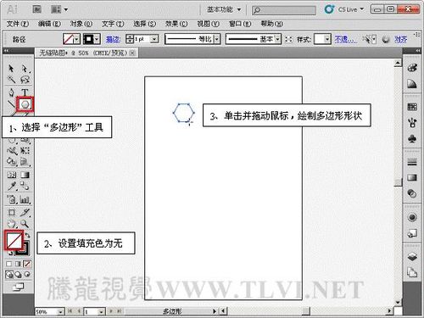This screenshot has height=318, width=424.
Task: Select the Magic Wand tool
Action: pos(11,80)
